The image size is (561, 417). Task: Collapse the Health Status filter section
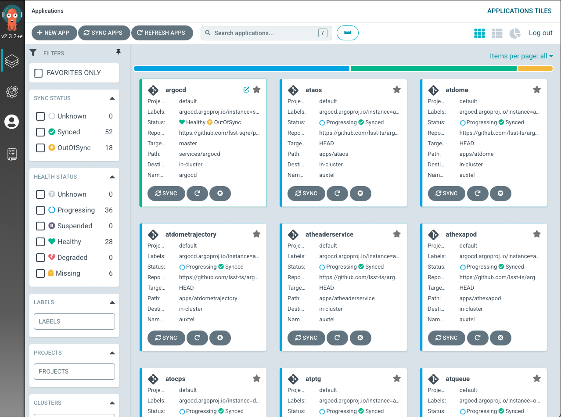click(112, 177)
